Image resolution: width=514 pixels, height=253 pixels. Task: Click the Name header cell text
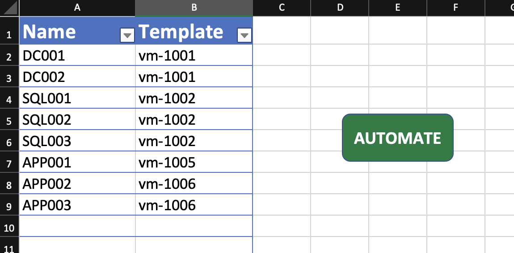pos(49,32)
